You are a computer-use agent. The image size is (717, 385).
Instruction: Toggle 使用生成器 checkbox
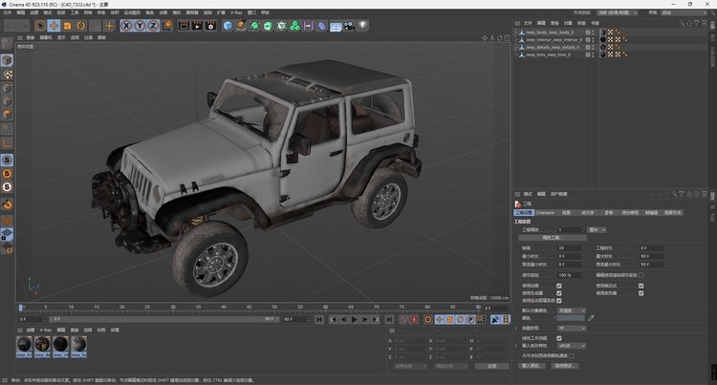pos(559,293)
